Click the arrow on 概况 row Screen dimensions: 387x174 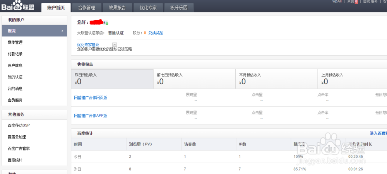click(x=62, y=31)
